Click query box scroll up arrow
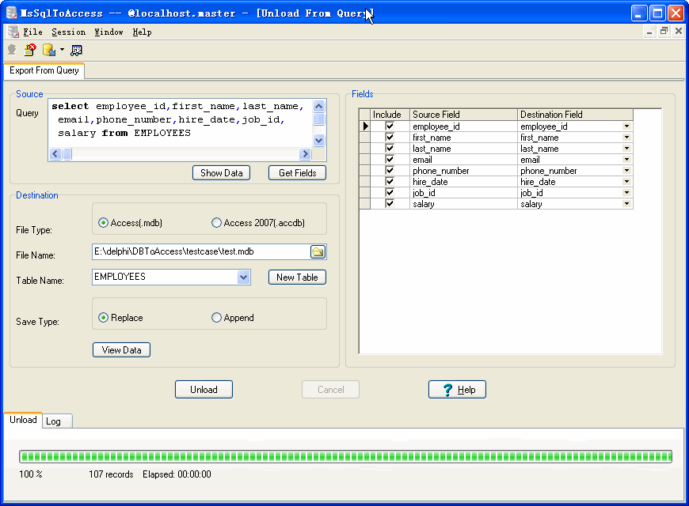 click(x=319, y=106)
